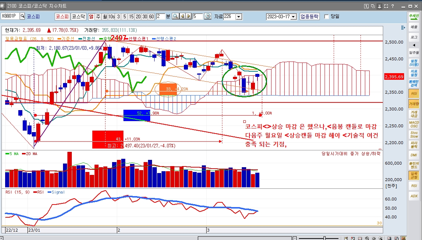Switch chart to daily (일) period
The width and height of the screenshot is (422, 240).
(x=91, y=16)
